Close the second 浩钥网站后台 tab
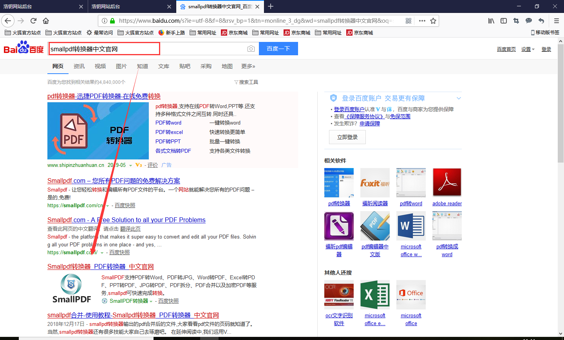The image size is (564, 340). [169, 7]
